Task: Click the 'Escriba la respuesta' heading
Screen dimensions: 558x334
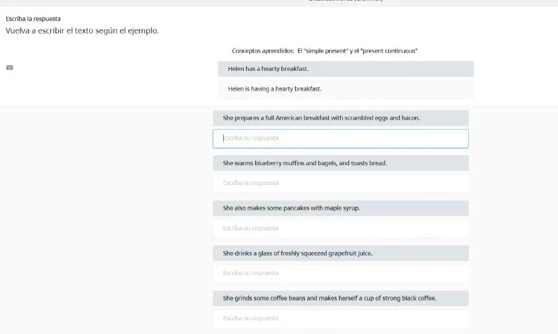Action: (x=33, y=19)
